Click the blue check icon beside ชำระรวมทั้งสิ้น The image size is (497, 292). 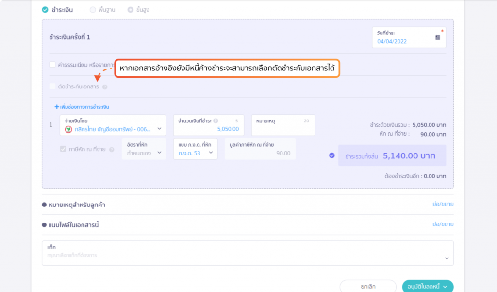coord(331,155)
